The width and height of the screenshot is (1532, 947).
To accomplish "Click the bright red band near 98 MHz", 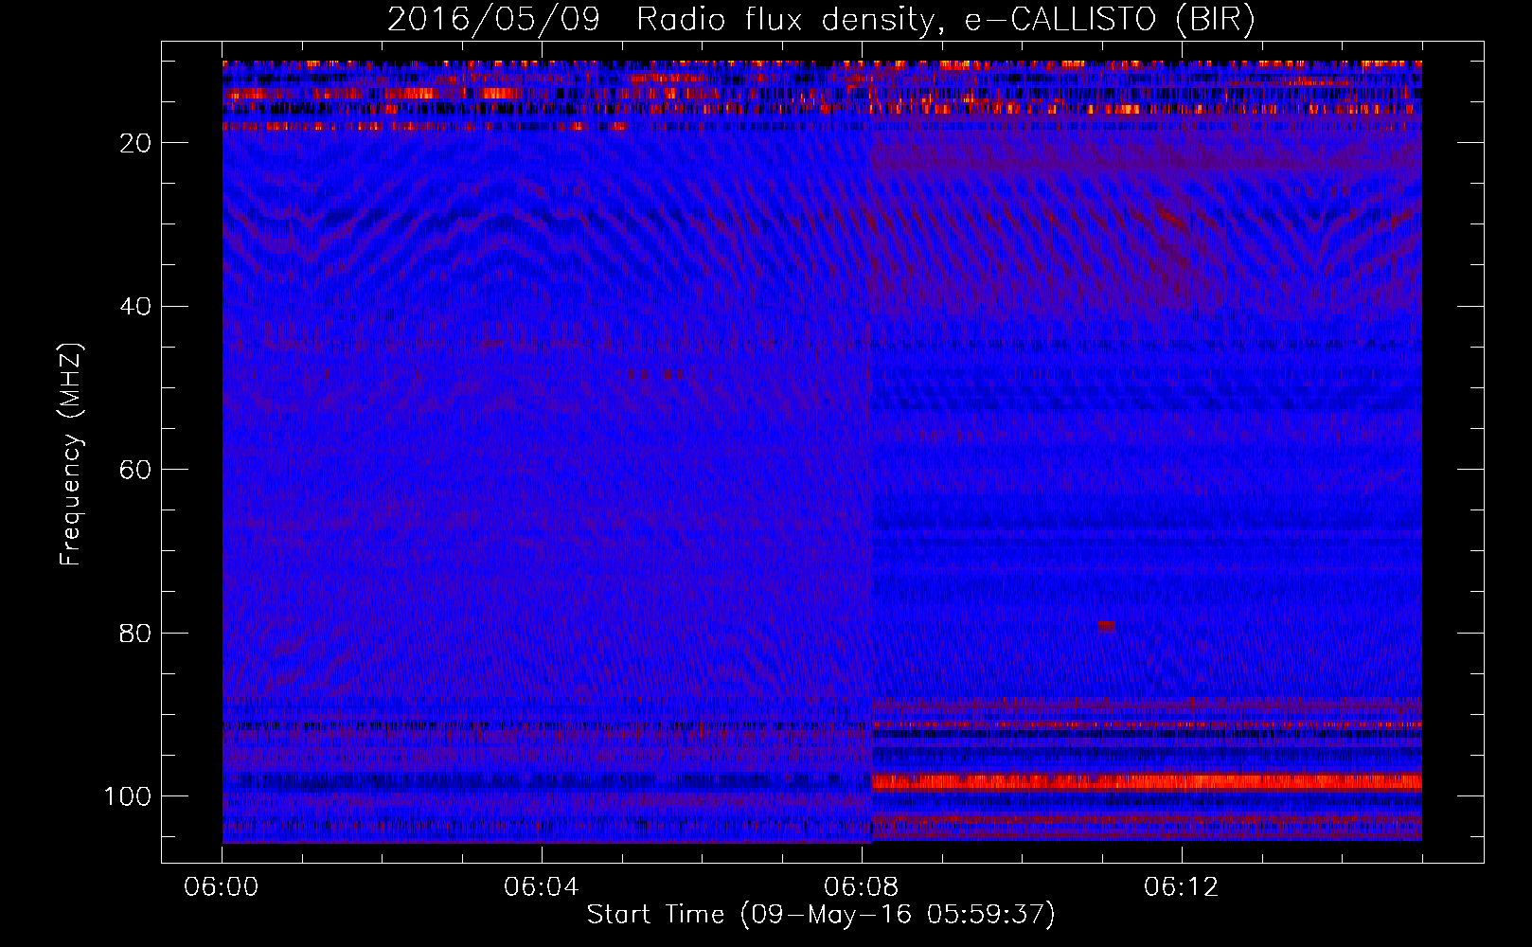I will coord(1147,782).
